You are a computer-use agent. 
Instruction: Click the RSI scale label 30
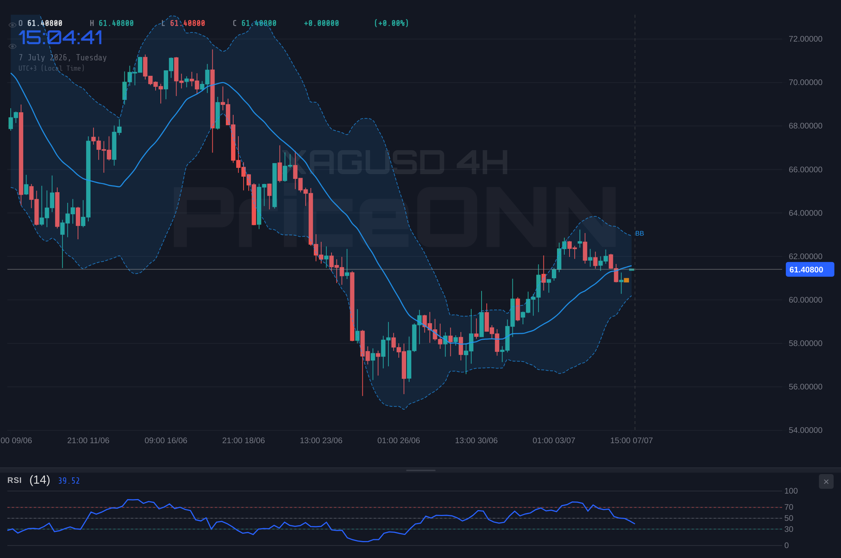tap(789, 529)
